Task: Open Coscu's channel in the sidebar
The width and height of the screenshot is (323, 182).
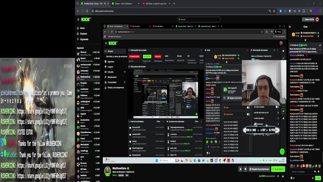Action: pyautogui.click(x=88, y=140)
